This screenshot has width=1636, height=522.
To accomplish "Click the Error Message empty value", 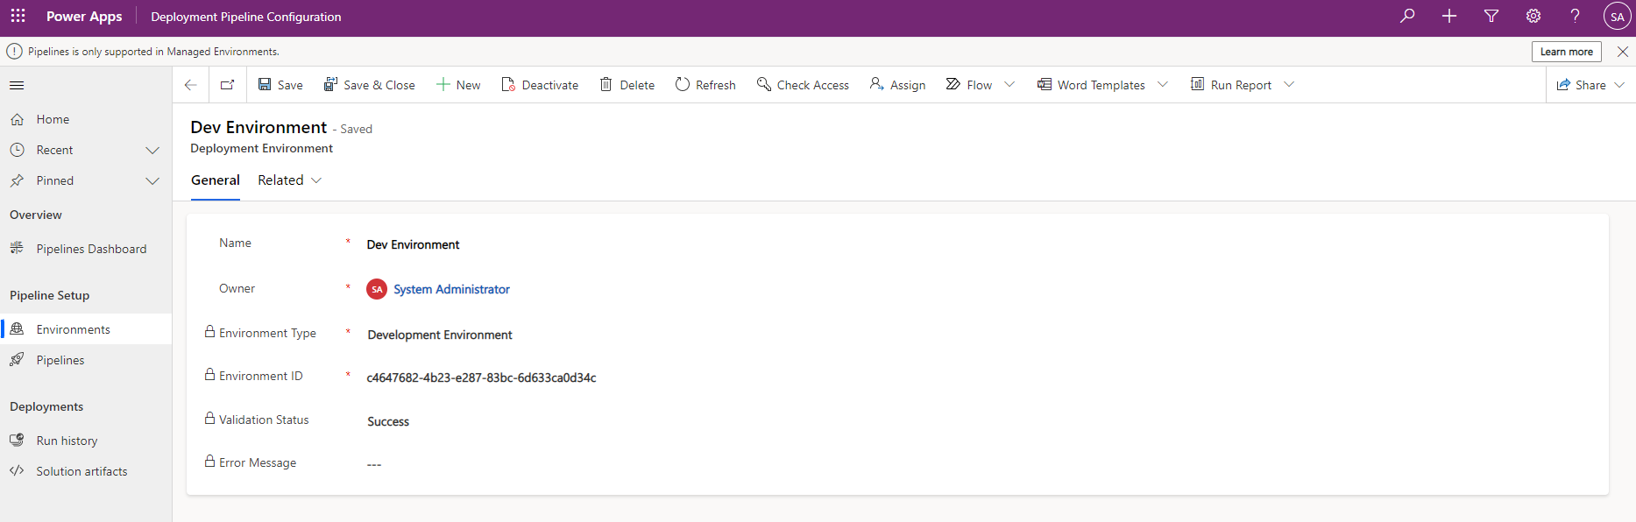I will coord(374,464).
